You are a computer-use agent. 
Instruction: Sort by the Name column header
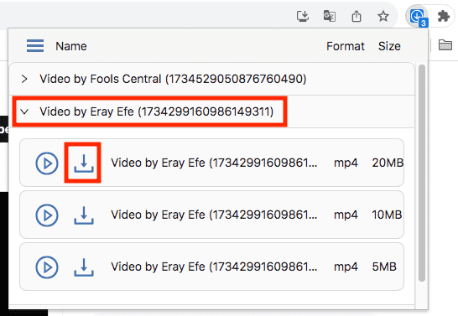pyautogui.click(x=71, y=46)
